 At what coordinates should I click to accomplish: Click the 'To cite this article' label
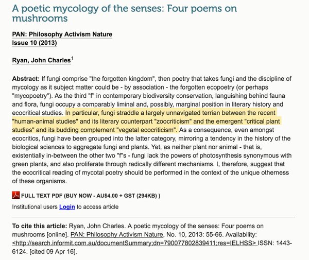point(40,226)
